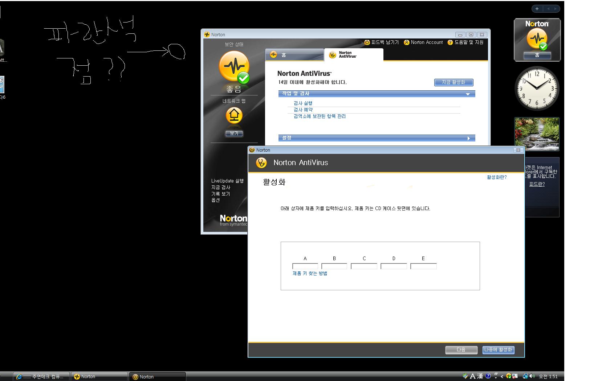The height and width of the screenshot is (381, 610).
Task: Click the A input mode icon in language bar
Action: click(473, 376)
